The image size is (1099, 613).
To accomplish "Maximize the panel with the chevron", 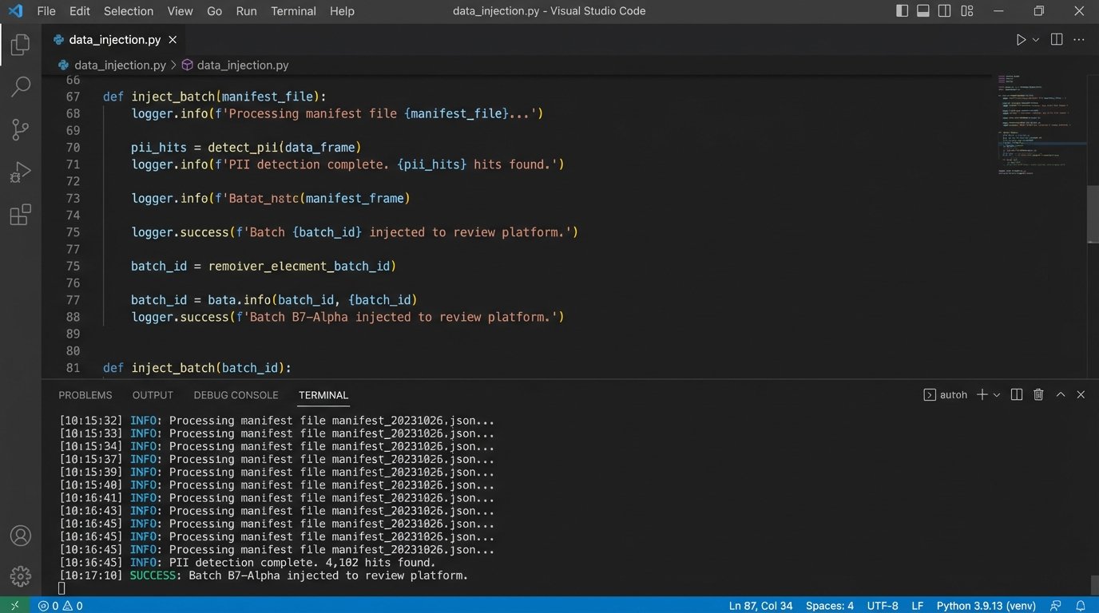I will point(1061,394).
